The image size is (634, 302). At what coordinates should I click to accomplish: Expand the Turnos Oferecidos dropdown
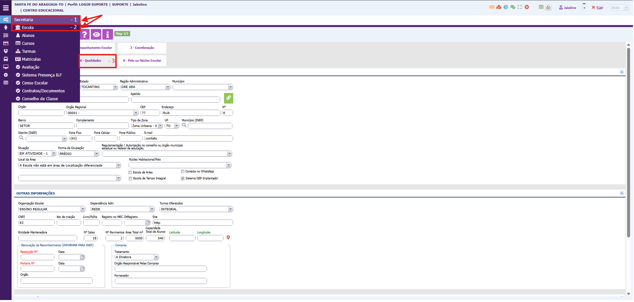click(x=230, y=209)
